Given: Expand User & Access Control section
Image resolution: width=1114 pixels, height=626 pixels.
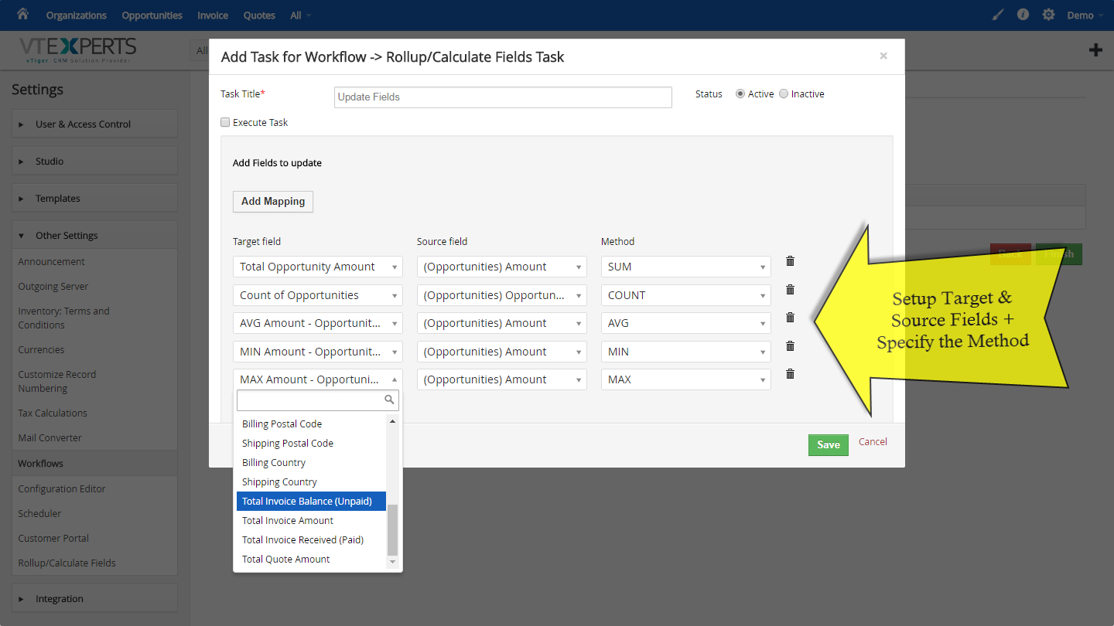Looking at the screenshot, I should pyautogui.click(x=94, y=124).
